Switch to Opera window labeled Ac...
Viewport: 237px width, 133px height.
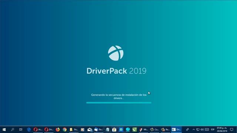(x=38, y=130)
